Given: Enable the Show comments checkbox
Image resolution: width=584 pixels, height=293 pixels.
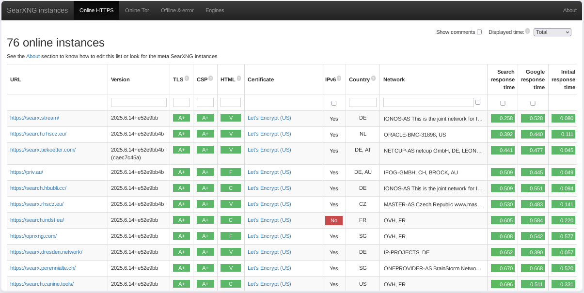Looking at the screenshot, I should [479, 32].
